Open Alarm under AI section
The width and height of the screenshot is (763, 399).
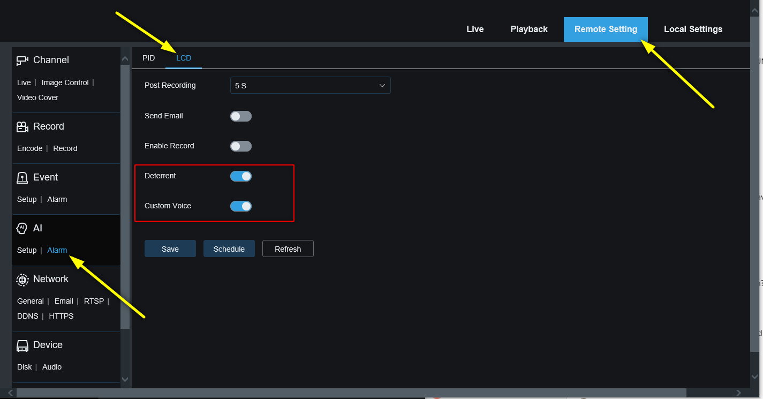click(57, 250)
